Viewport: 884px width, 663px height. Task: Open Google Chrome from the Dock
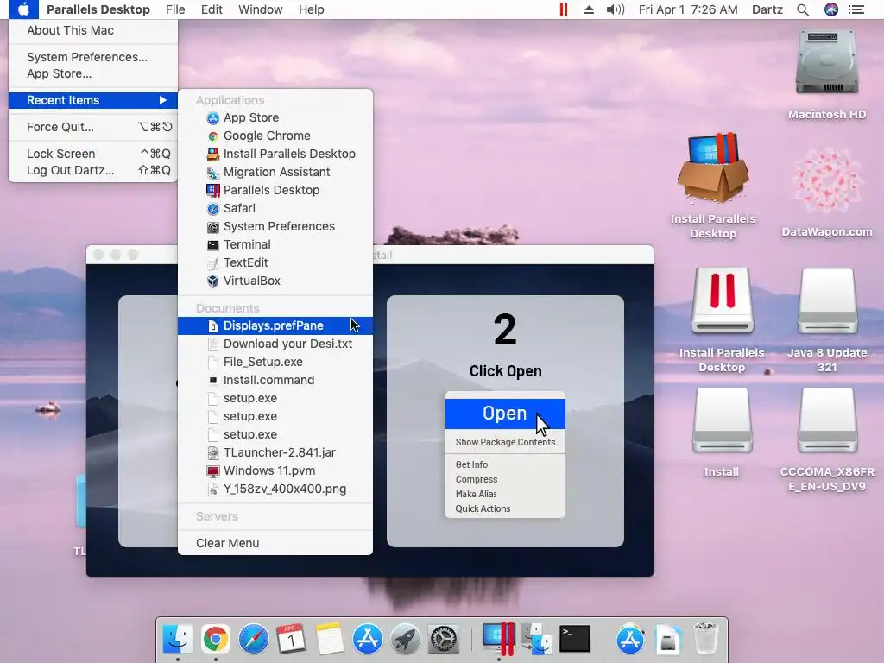215,639
